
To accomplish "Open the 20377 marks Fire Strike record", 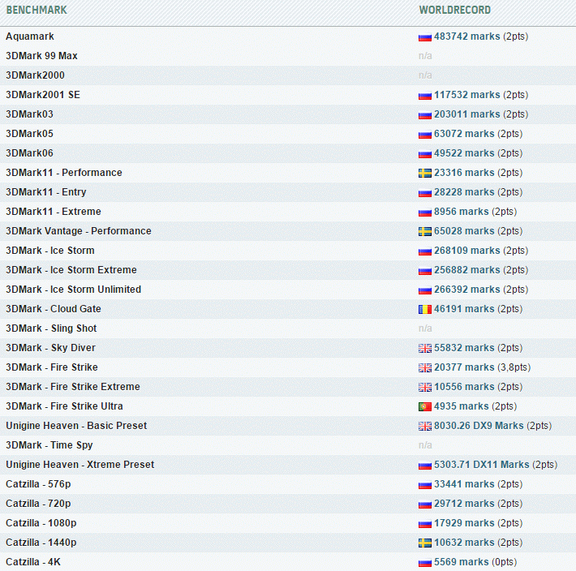I will tap(464, 367).
